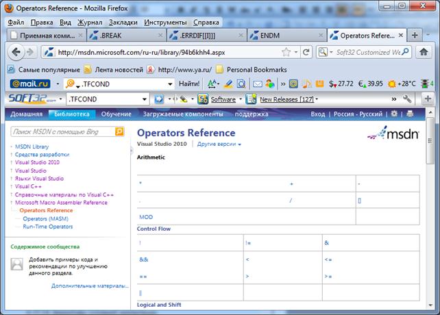Open the Software dropdown arrow
Image resolution: width=440 pixels, height=315 pixels.
click(240, 99)
